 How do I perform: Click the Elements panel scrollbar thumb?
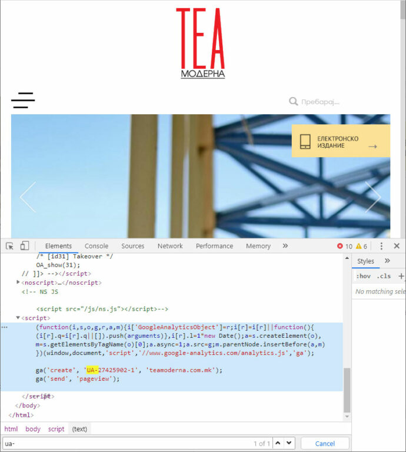(x=347, y=390)
